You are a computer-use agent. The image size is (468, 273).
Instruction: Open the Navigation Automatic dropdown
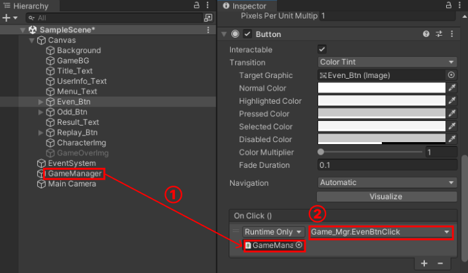point(387,182)
